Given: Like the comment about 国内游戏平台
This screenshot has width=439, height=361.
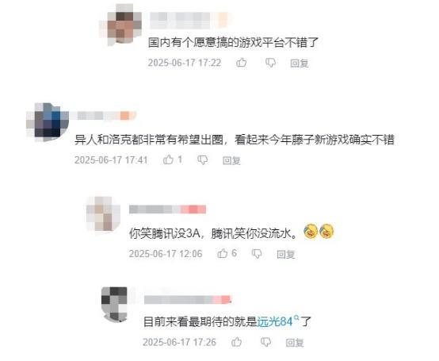Looking at the screenshot, I should 242,63.
